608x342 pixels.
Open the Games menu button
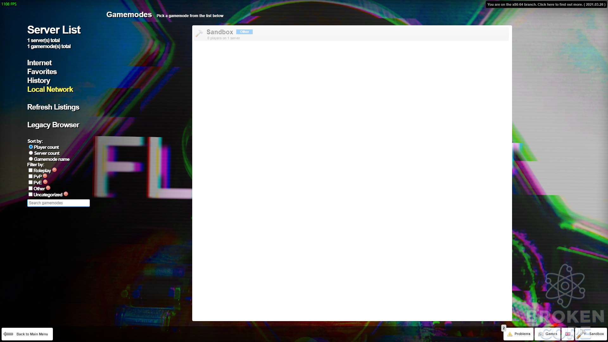548,334
